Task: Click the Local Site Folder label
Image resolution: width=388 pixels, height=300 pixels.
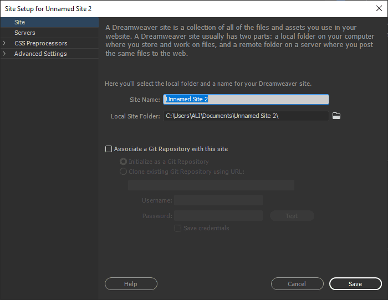Action: (135, 116)
